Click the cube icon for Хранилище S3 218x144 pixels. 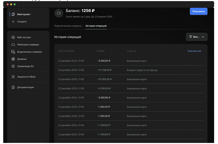13,66
